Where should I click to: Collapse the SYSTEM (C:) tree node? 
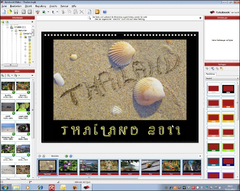pos(7,27)
